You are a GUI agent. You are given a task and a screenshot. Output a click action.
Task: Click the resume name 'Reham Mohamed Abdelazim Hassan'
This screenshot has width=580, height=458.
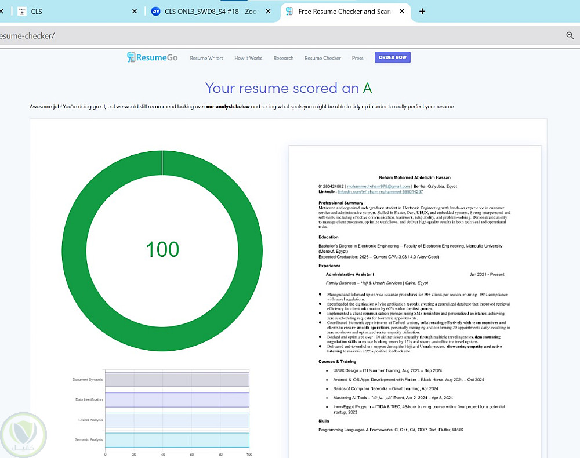pos(415,177)
